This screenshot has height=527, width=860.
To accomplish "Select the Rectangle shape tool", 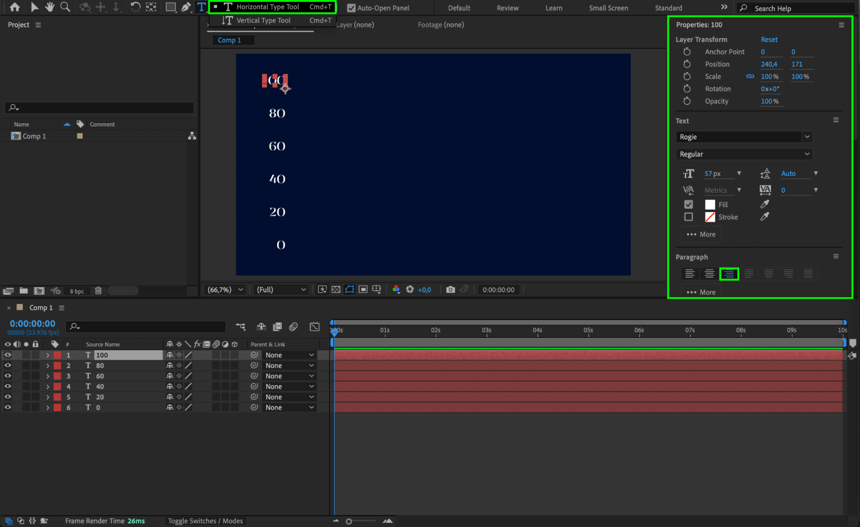I will point(171,7).
